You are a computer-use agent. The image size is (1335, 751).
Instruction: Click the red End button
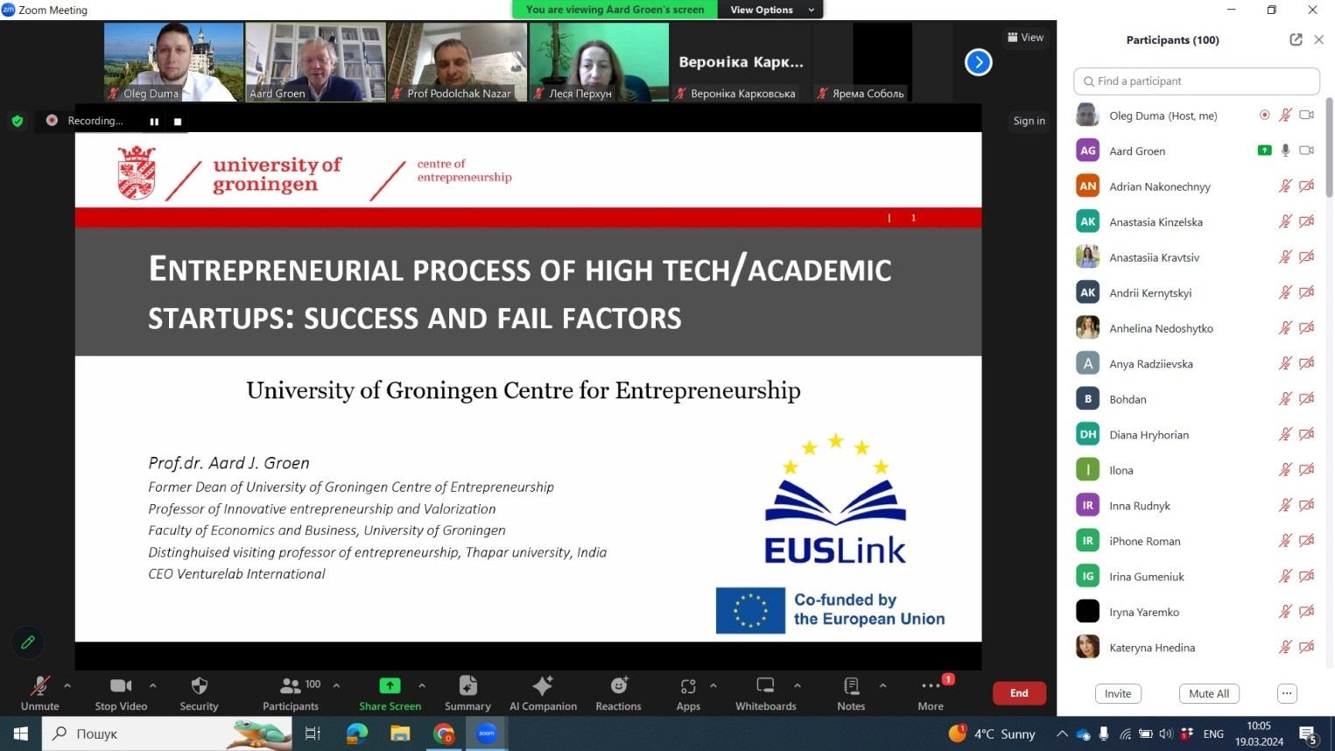[1019, 693]
